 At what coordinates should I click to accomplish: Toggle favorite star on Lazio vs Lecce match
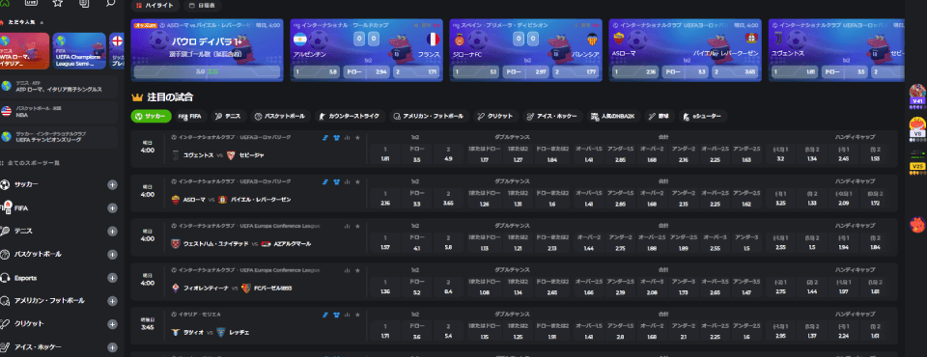(357, 315)
